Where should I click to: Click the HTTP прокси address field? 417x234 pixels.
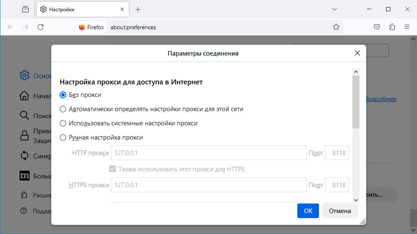[209, 153]
